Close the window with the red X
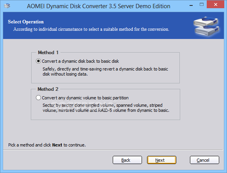Viewport: 227px width, 173px height. (x=215, y=5)
